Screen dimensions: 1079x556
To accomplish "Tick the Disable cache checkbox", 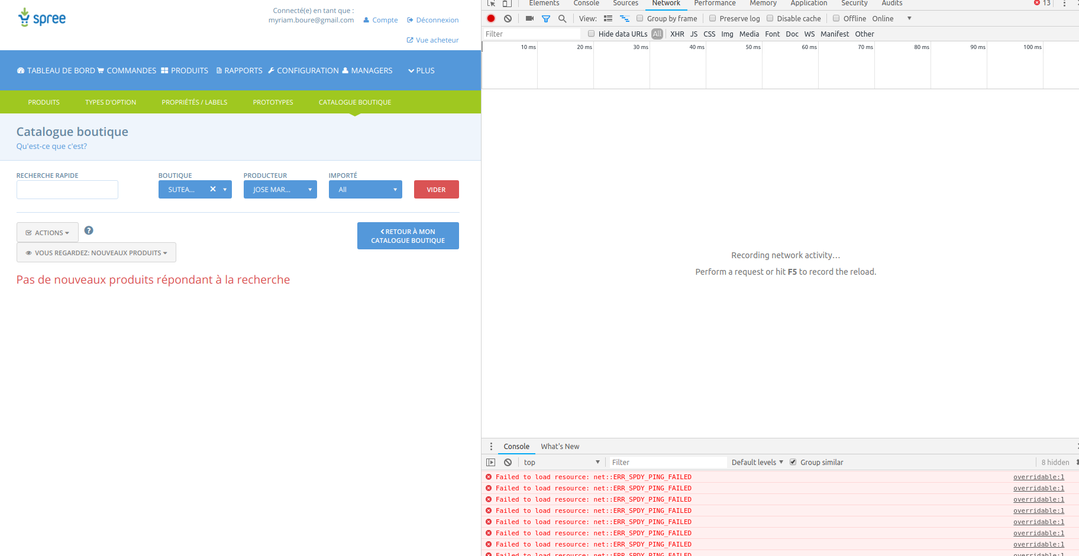I will point(770,18).
